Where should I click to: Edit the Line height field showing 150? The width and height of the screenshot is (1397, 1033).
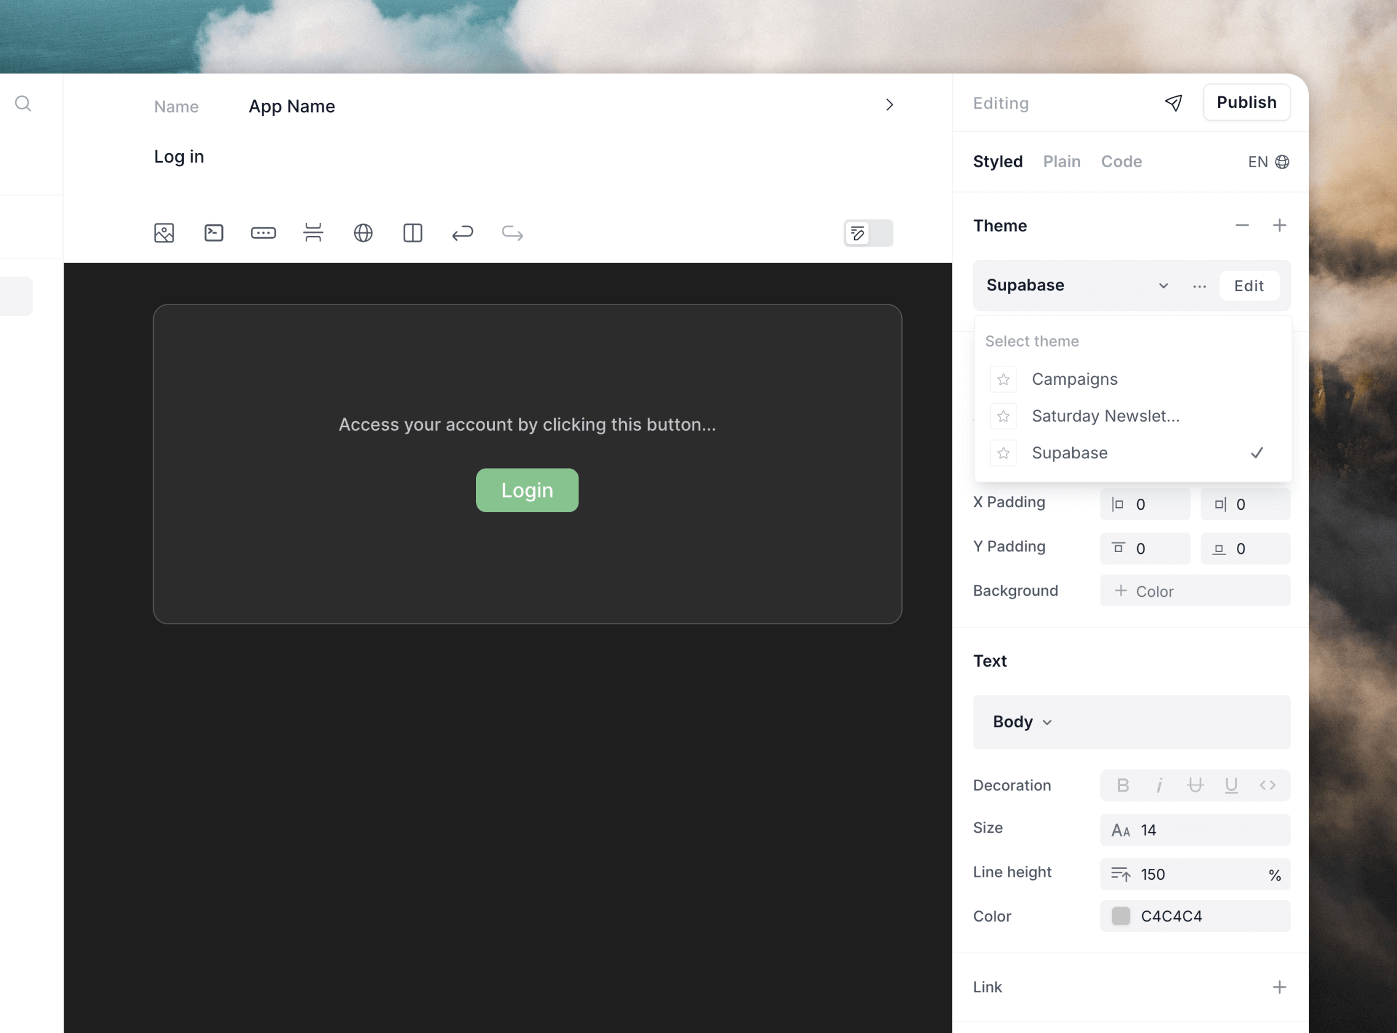pos(1195,875)
